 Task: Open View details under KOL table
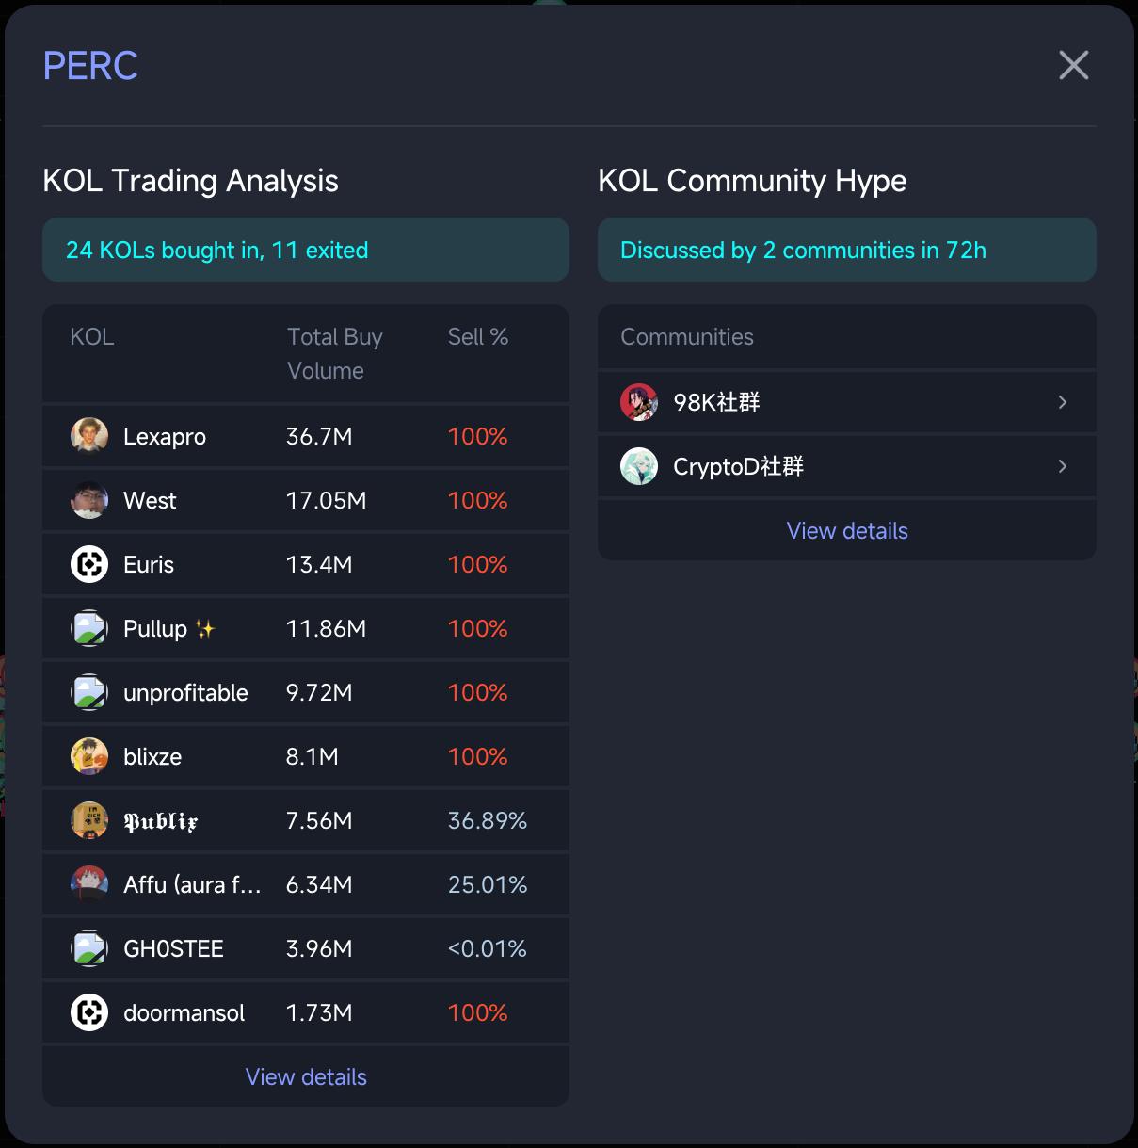306,1076
